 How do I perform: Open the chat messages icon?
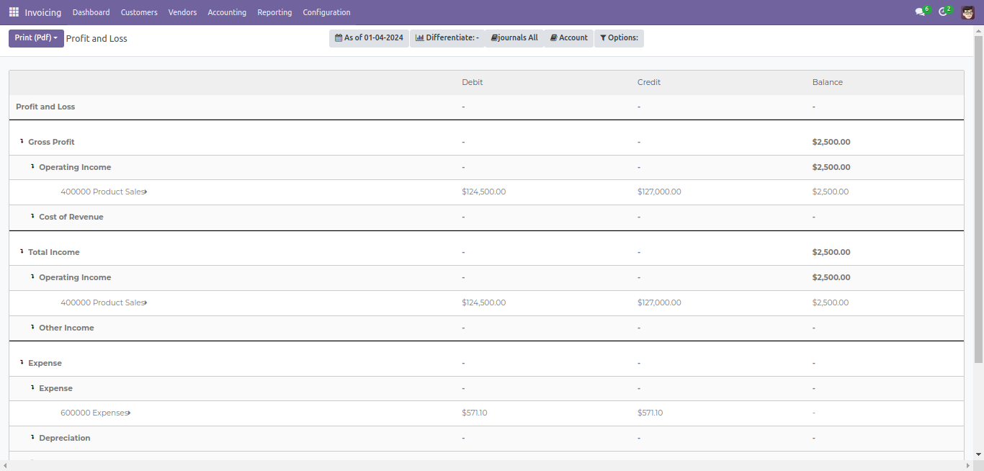[x=920, y=12]
